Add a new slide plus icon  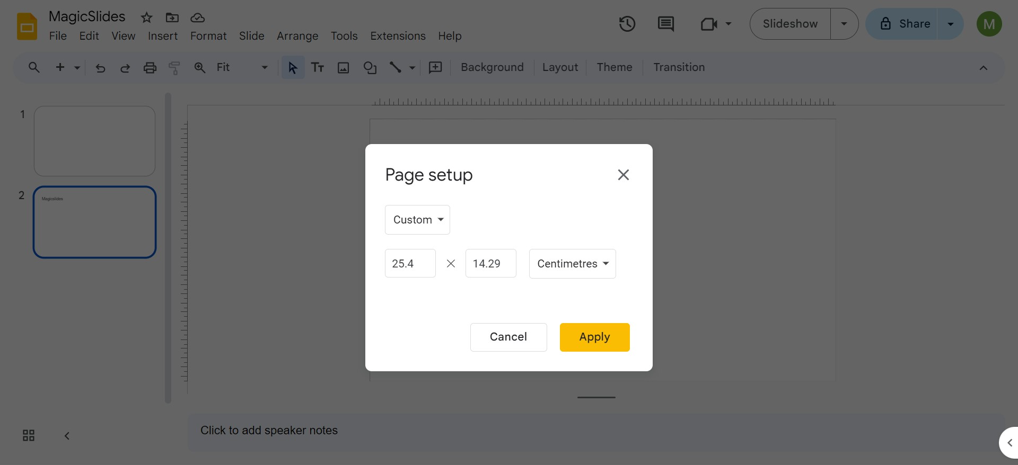(60, 67)
